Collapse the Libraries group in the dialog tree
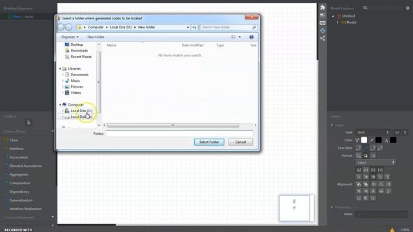 (60, 69)
